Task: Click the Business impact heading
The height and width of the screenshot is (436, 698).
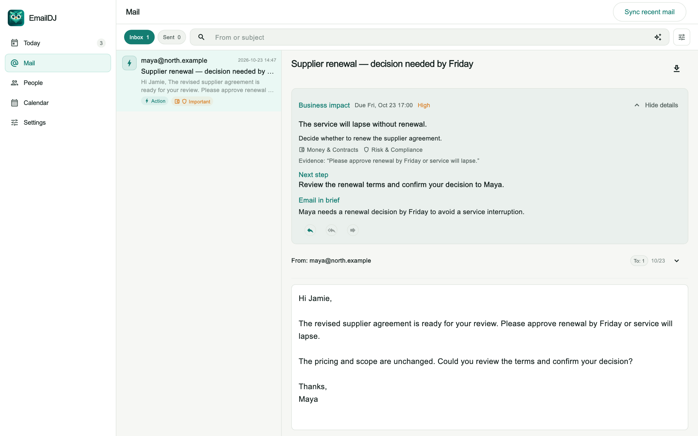Action: (x=324, y=105)
